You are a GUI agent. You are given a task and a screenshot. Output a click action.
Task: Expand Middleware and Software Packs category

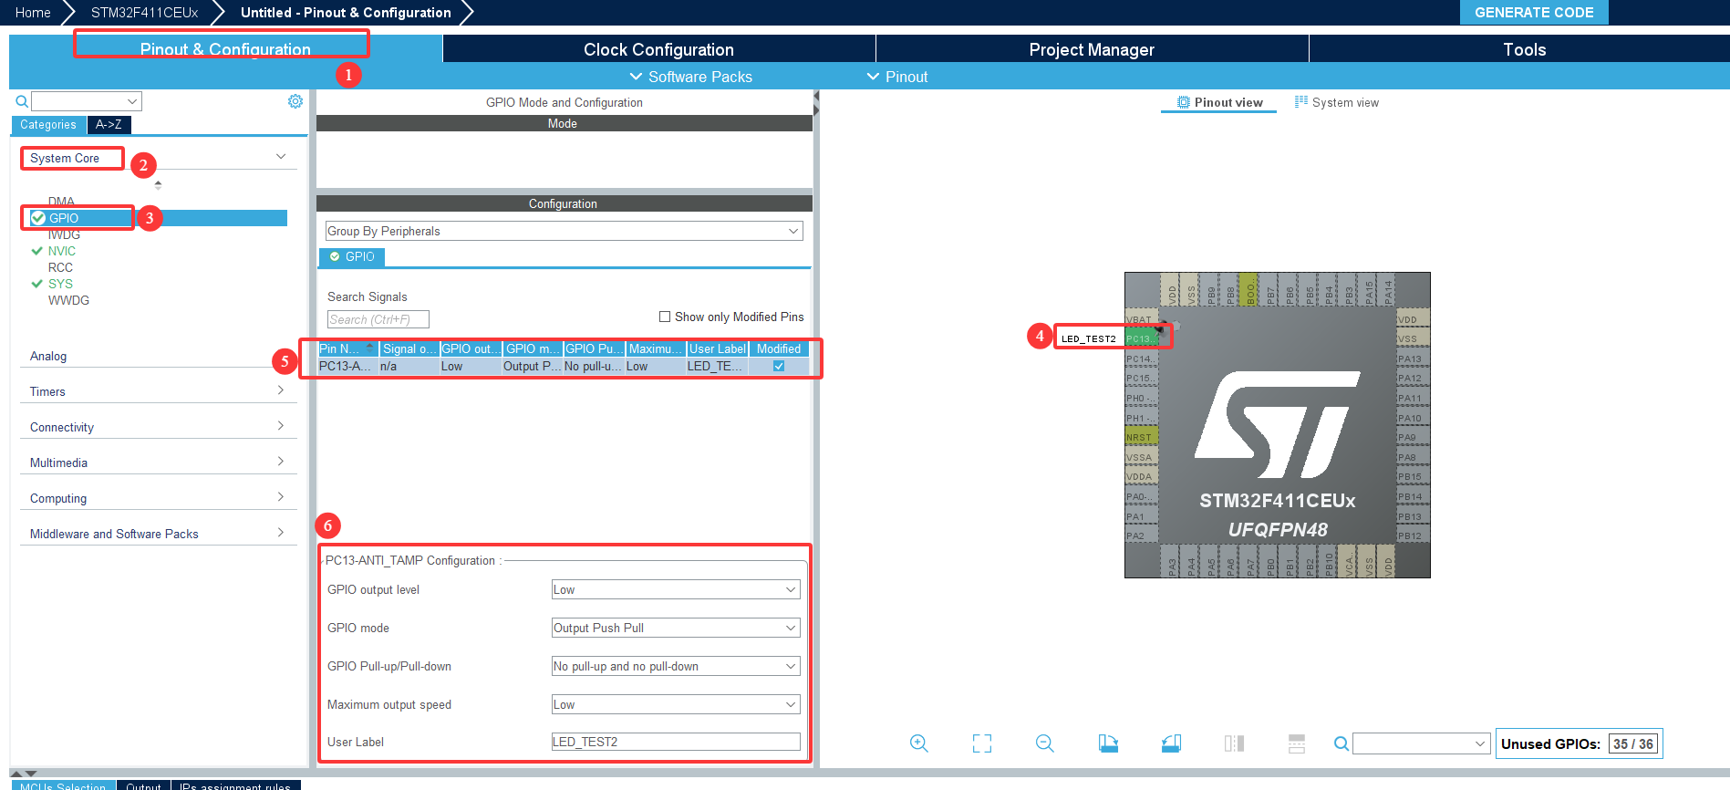tap(281, 533)
